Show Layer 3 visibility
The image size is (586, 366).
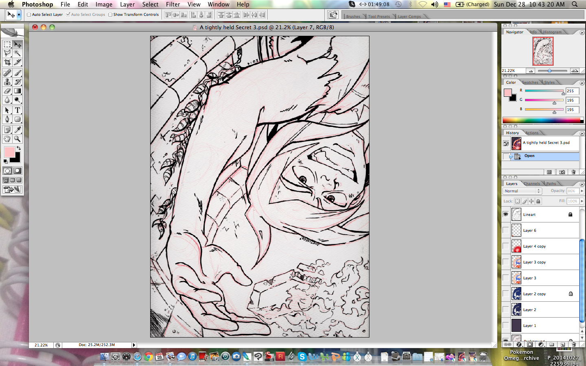pyautogui.click(x=506, y=278)
